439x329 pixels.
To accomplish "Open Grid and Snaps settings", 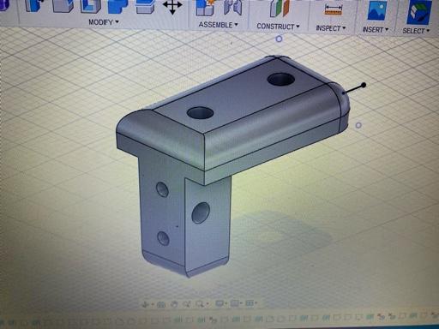I will coord(235,303).
